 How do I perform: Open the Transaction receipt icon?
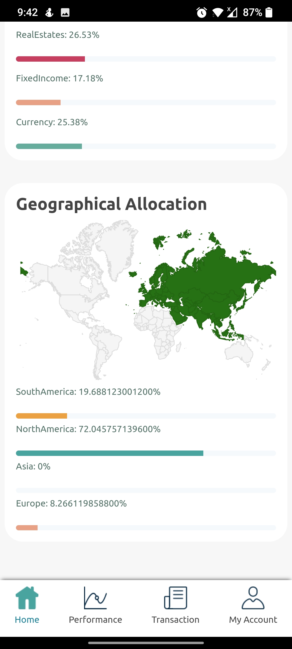(x=175, y=598)
